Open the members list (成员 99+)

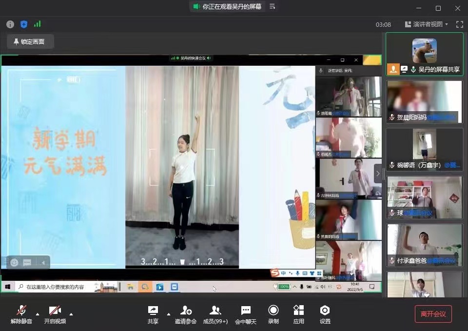coord(215,311)
